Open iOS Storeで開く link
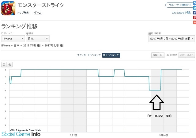Image resolution: width=196 pixels, height=138 pixels. click(182, 13)
